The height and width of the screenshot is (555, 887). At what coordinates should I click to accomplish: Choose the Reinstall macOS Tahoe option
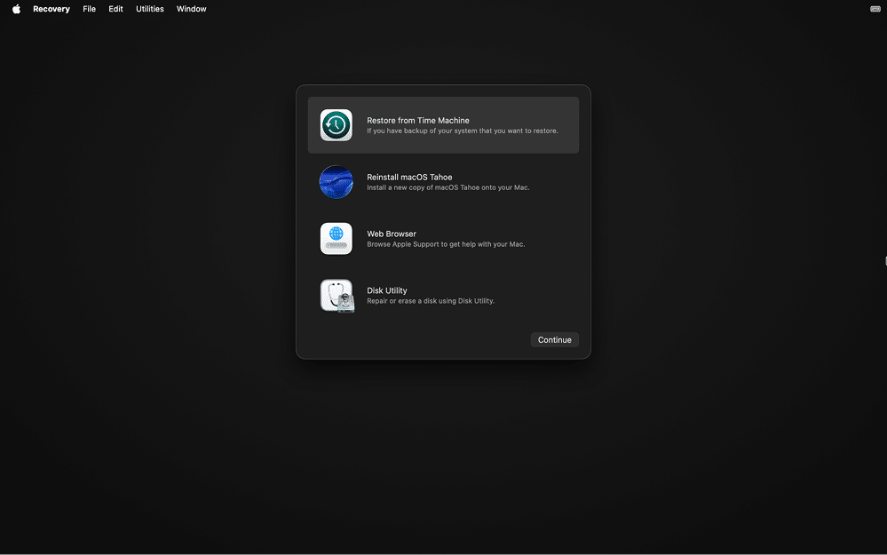coord(442,181)
